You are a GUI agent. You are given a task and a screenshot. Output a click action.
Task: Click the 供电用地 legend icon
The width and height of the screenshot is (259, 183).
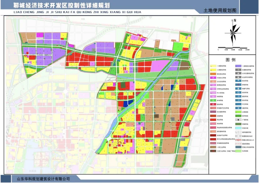click(238, 85)
